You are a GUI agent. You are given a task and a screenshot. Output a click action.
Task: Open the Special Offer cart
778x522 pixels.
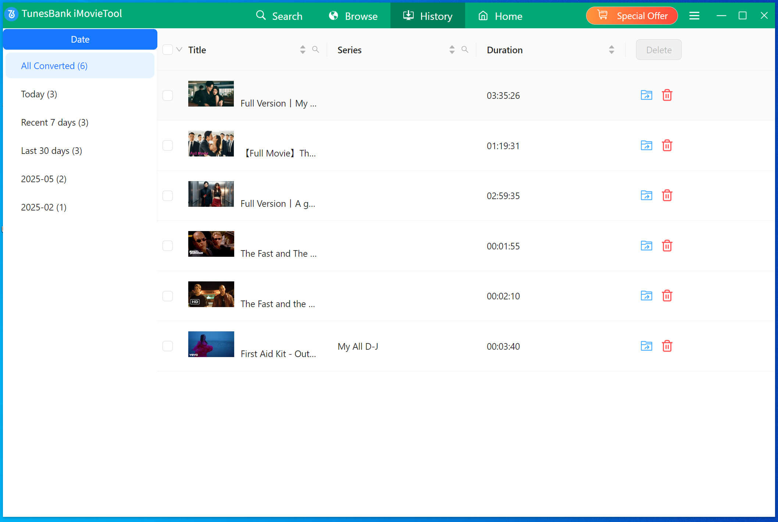click(x=631, y=15)
